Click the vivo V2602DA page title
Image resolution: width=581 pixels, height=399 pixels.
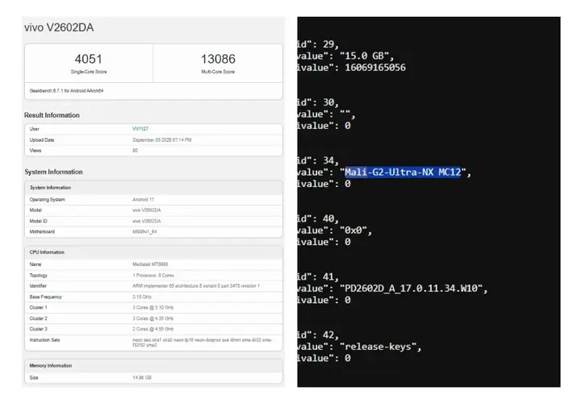59,27
